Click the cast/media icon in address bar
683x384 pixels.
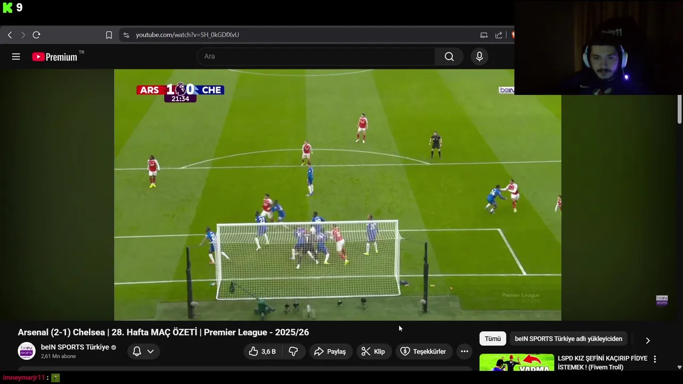[x=484, y=35]
